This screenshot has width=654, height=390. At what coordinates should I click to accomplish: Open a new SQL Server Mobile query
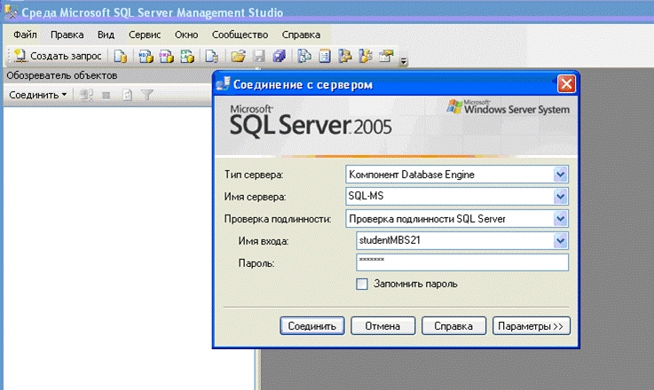pyautogui.click(x=212, y=56)
